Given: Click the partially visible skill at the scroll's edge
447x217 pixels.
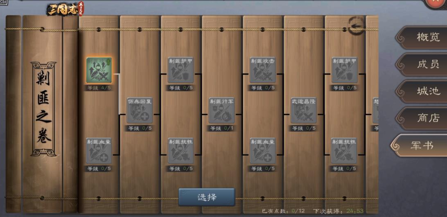Looking at the screenshot, I should [375, 111].
